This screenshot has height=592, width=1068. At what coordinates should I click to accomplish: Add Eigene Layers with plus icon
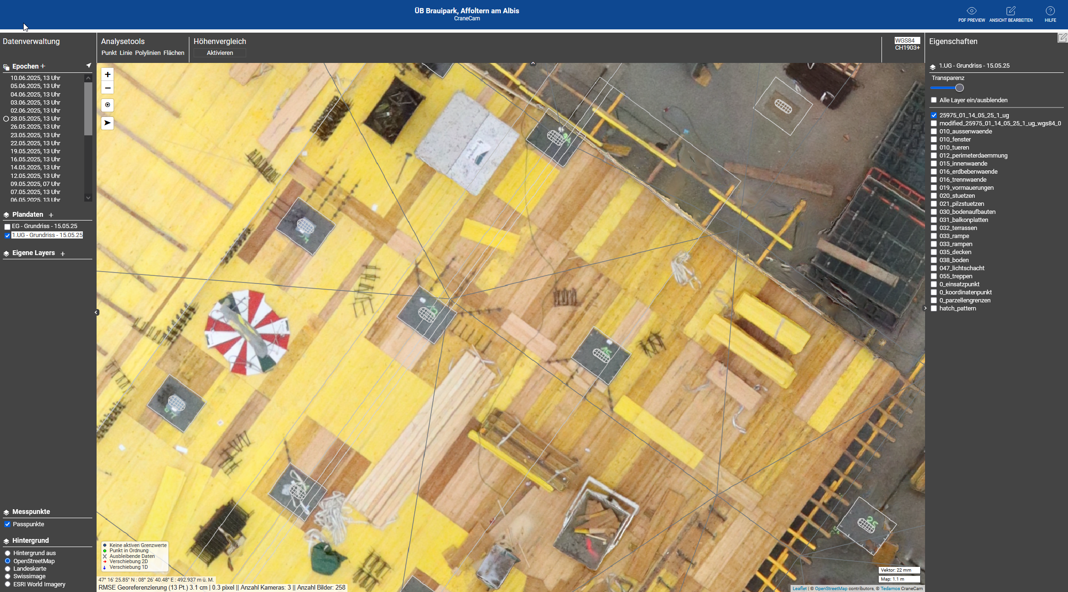point(62,254)
